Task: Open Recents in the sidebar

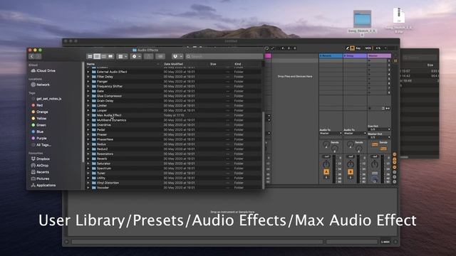Action: tap(40, 172)
